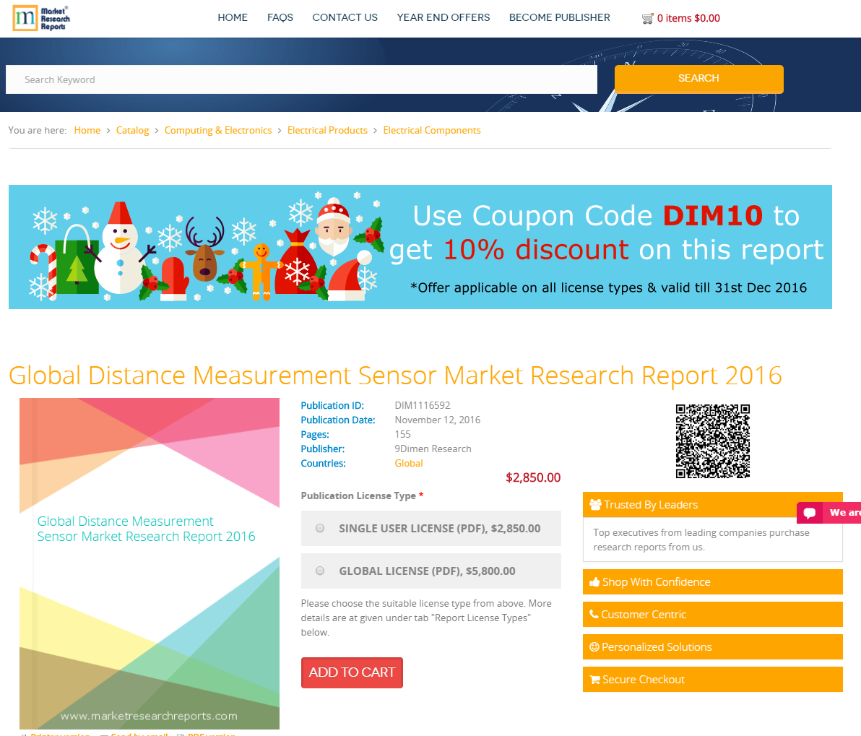Click the Global country link

[409, 463]
